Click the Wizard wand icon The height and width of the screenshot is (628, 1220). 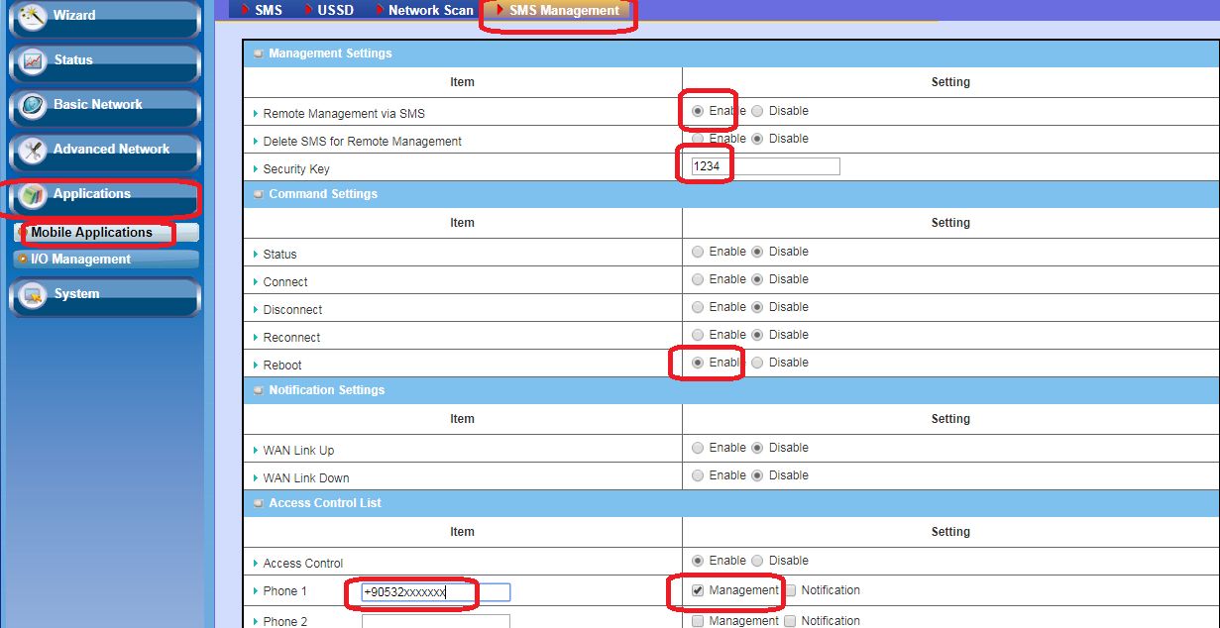(33, 17)
